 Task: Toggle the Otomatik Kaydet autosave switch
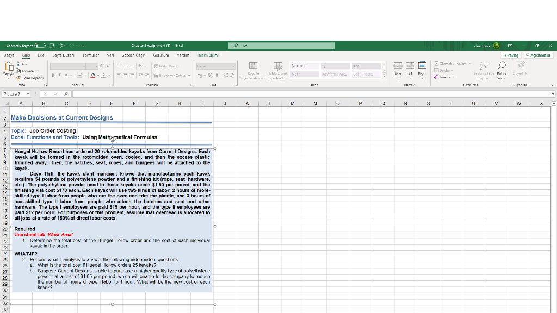[40, 46]
